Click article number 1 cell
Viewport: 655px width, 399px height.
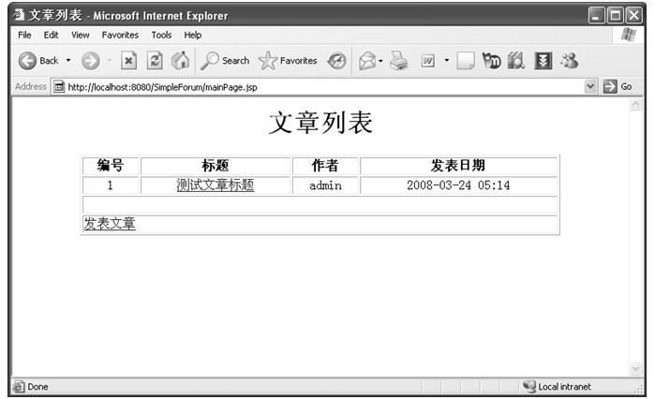click(x=111, y=185)
